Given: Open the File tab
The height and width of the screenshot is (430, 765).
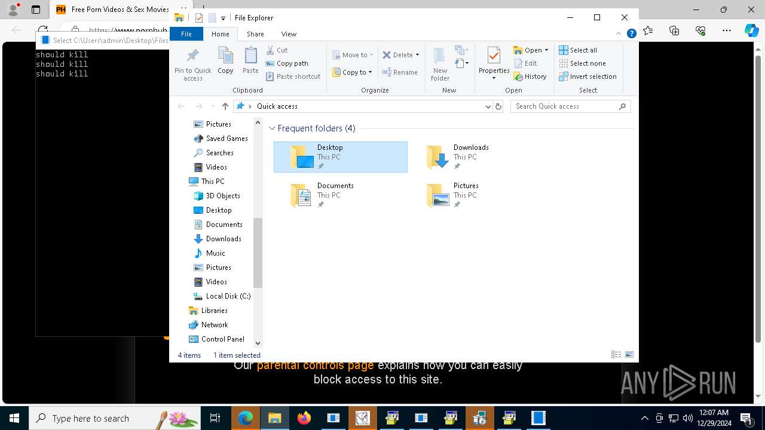Looking at the screenshot, I should pos(186,34).
